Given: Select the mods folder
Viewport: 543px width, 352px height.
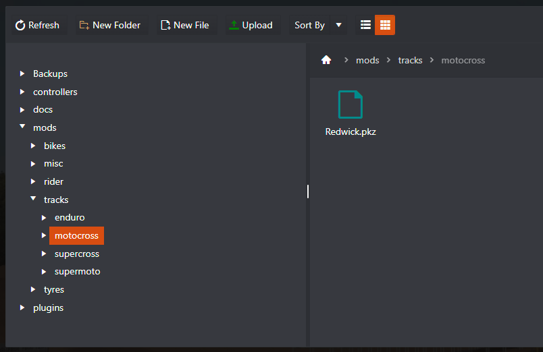Looking at the screenshot, I should 45,127.
